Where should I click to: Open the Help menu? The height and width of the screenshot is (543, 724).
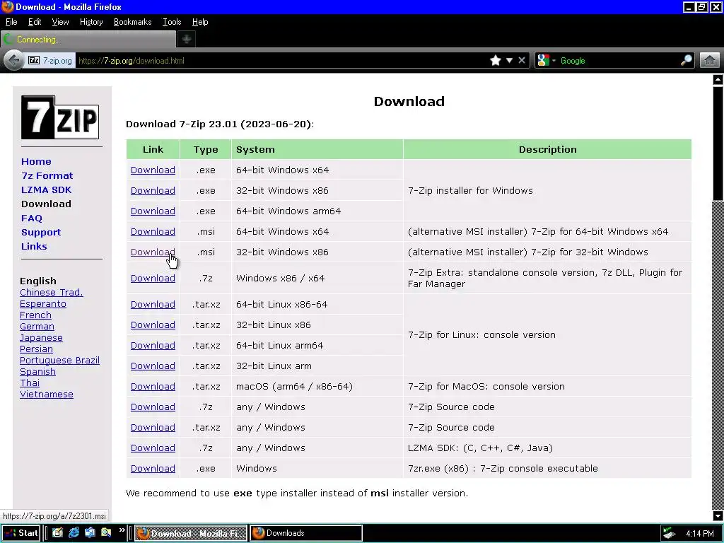coord(200,22)
